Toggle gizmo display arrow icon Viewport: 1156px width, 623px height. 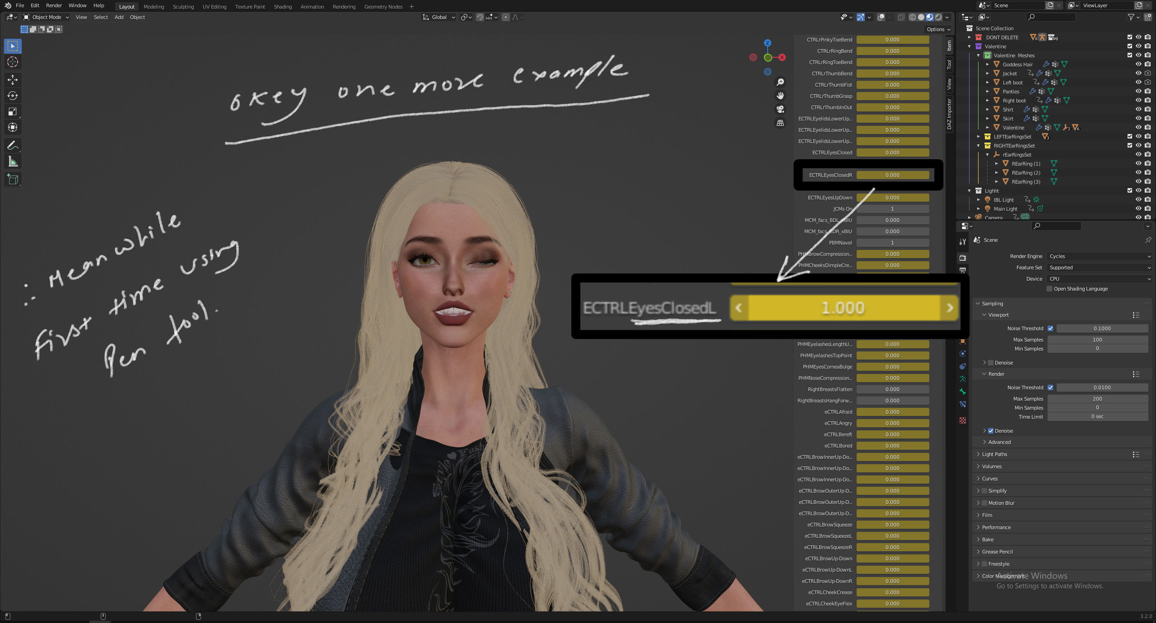(x=861, y=17)
